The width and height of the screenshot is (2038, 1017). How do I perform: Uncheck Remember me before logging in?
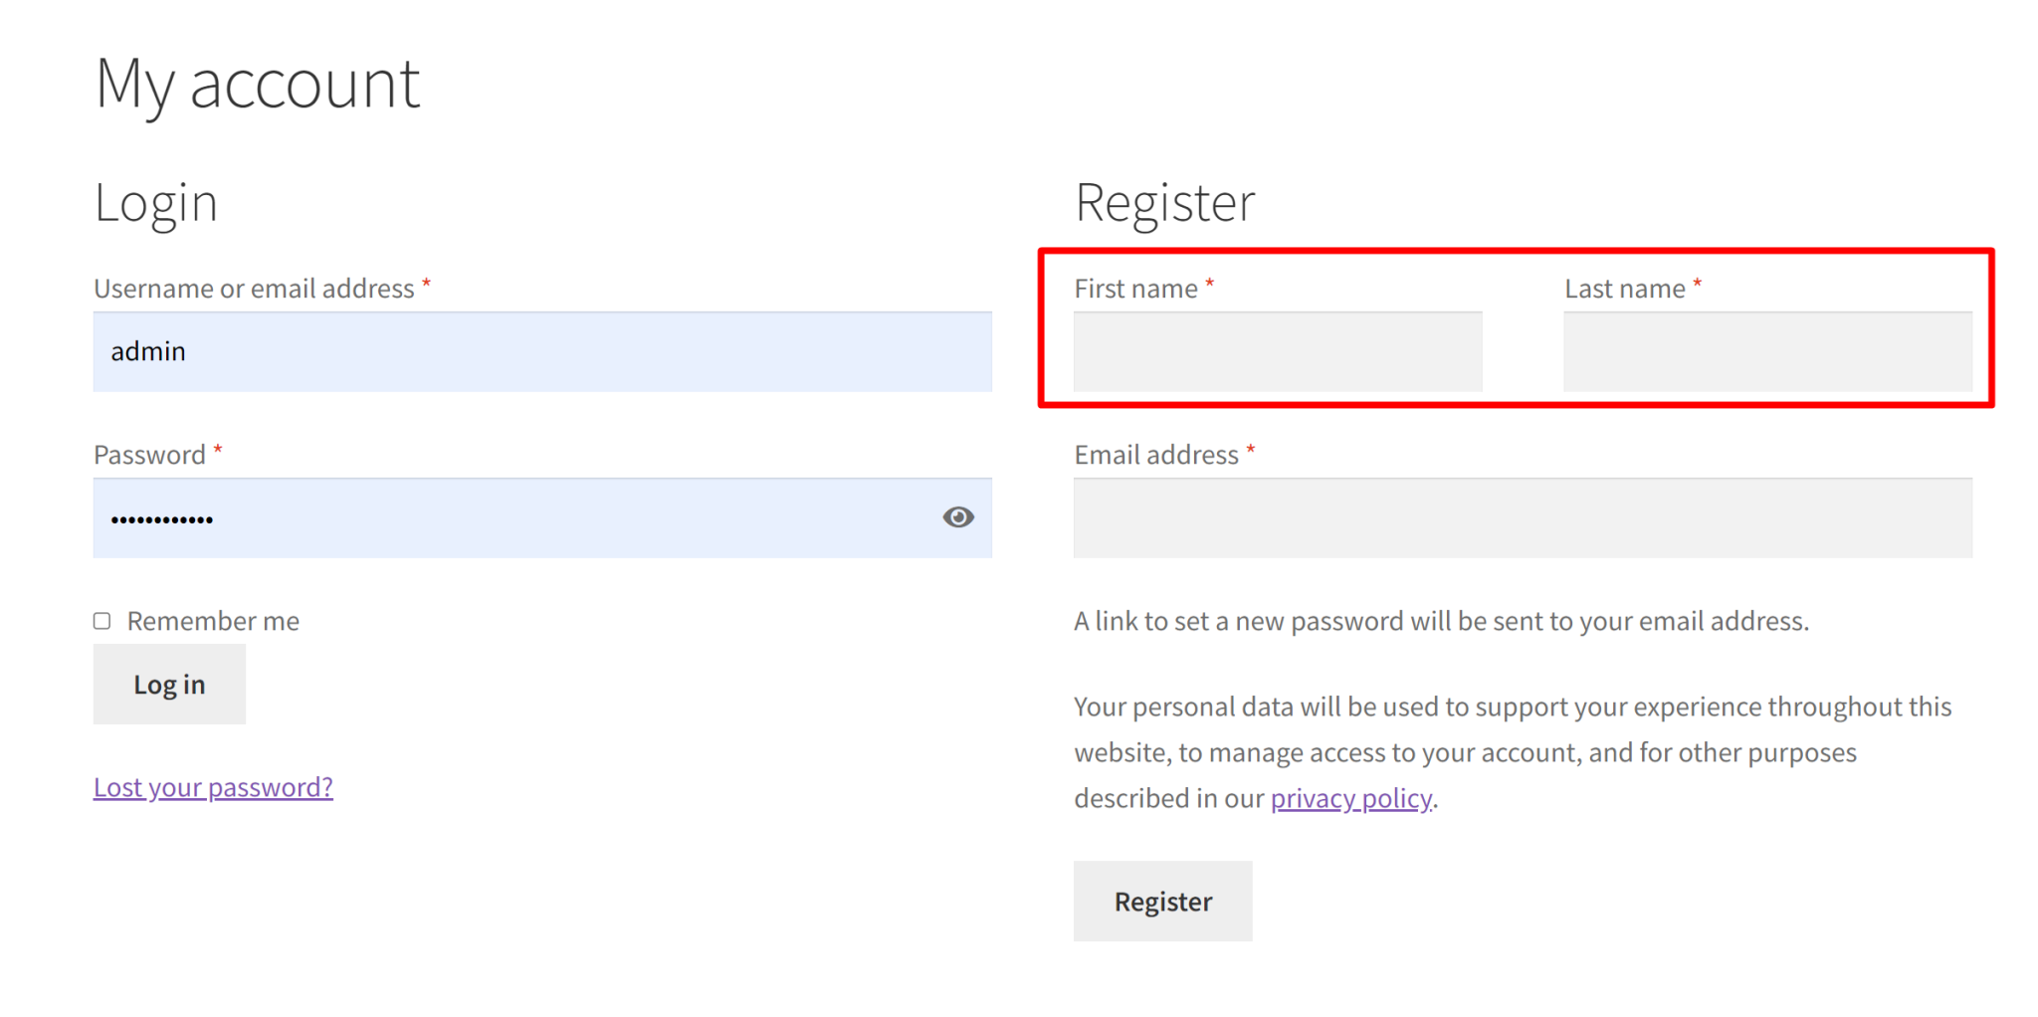[102, 620]
